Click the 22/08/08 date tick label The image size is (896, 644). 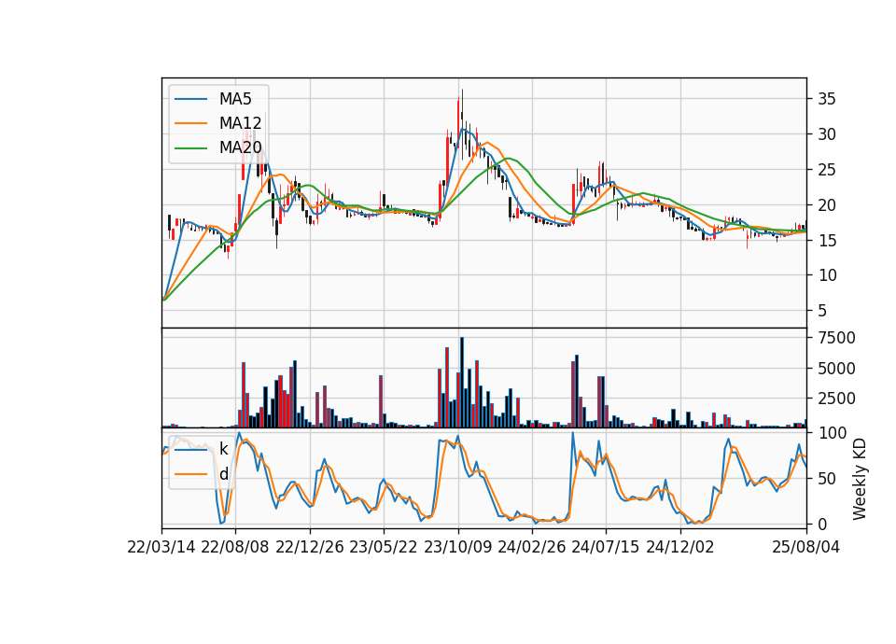[x=235, y=547]
